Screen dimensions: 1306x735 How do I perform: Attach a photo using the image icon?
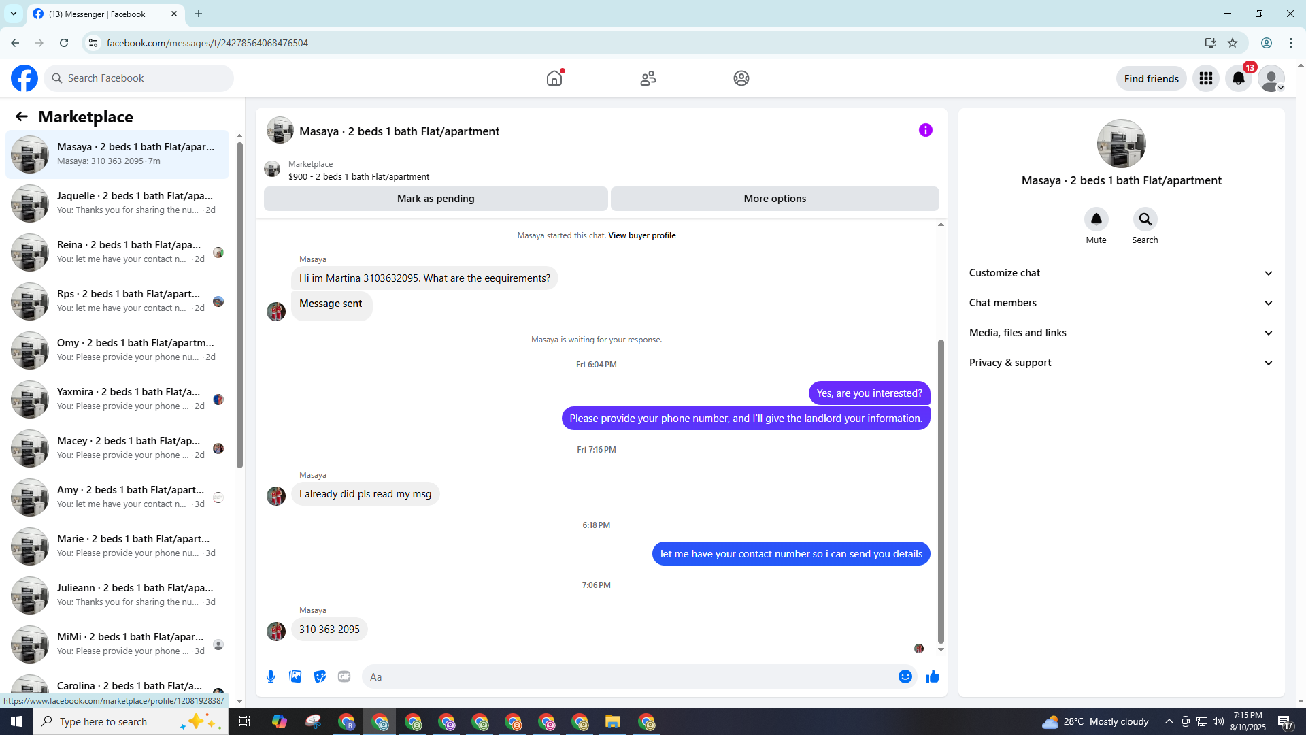tap(295, 676)
